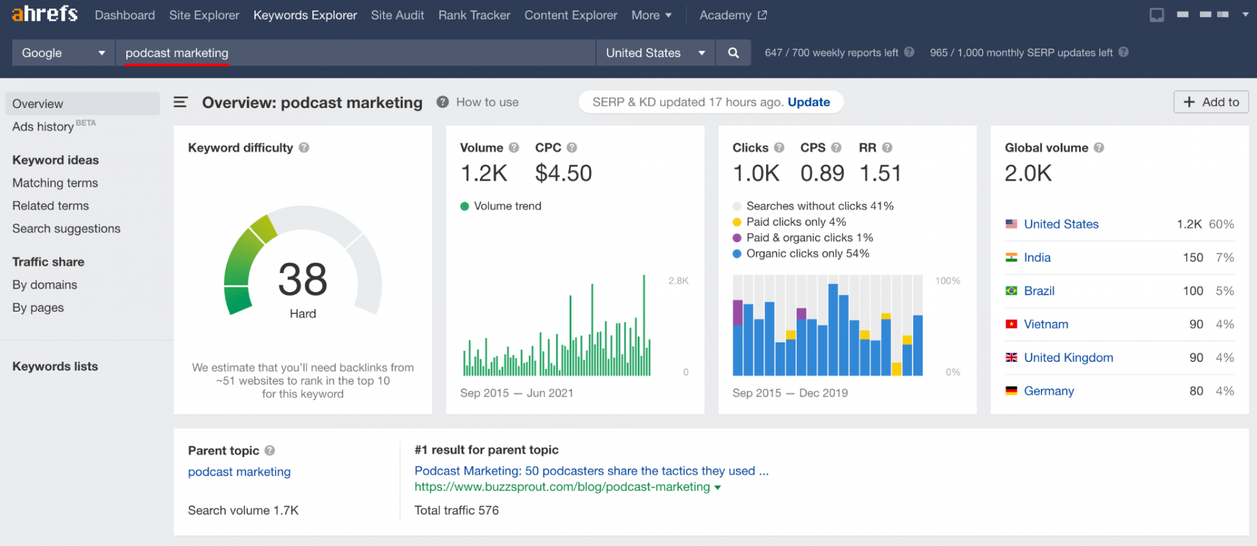Click the CPS help icon
1257x546 pixels.
coord(836,148)
